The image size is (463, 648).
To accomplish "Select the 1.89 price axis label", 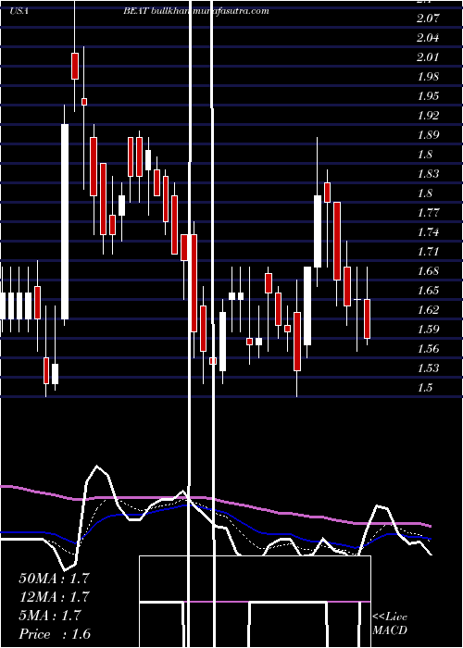I will (x=428, y=135).
